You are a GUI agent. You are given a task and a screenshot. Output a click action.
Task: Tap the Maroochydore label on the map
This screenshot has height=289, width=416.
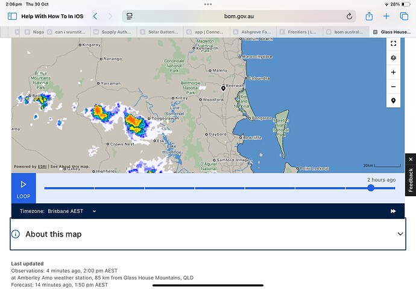257,57
